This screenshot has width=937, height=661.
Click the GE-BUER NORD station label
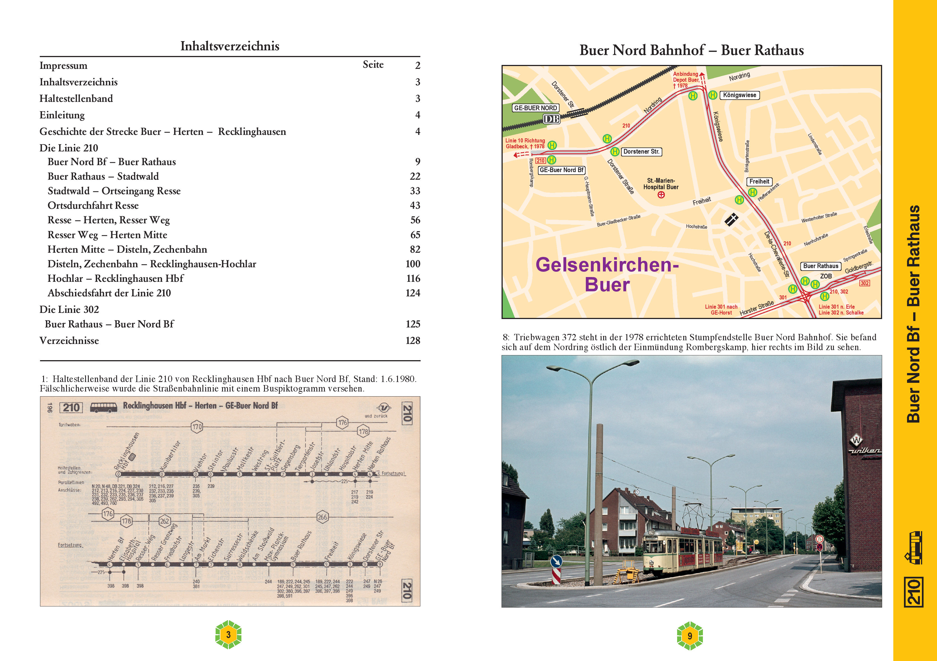coord(535,108)
